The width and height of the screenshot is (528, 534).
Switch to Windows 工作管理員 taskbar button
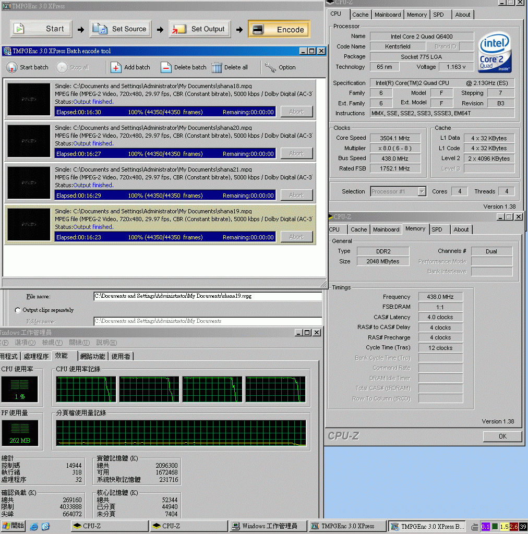(268, 526)
